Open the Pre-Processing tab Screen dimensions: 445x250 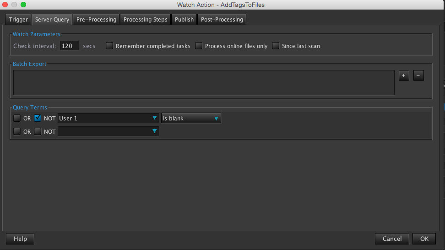coord(96,20)
